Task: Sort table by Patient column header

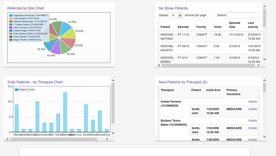Action: (x=166, y=27)
